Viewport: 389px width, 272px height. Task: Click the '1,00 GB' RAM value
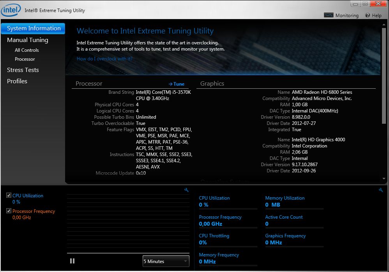pos(300,105)
